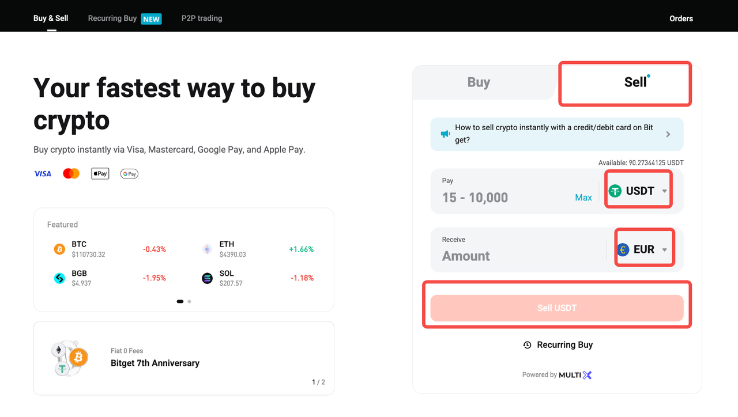Screen dimensions: 738x417
Task: Click BGB change -1.95%
Action: [x=155, y=278]
